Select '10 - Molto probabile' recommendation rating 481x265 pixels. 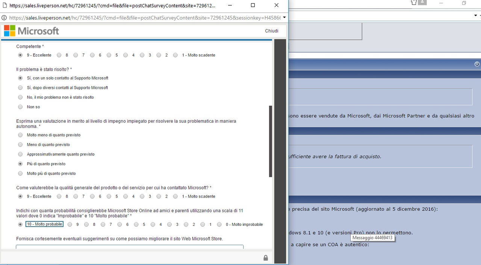tap(20, 224)
